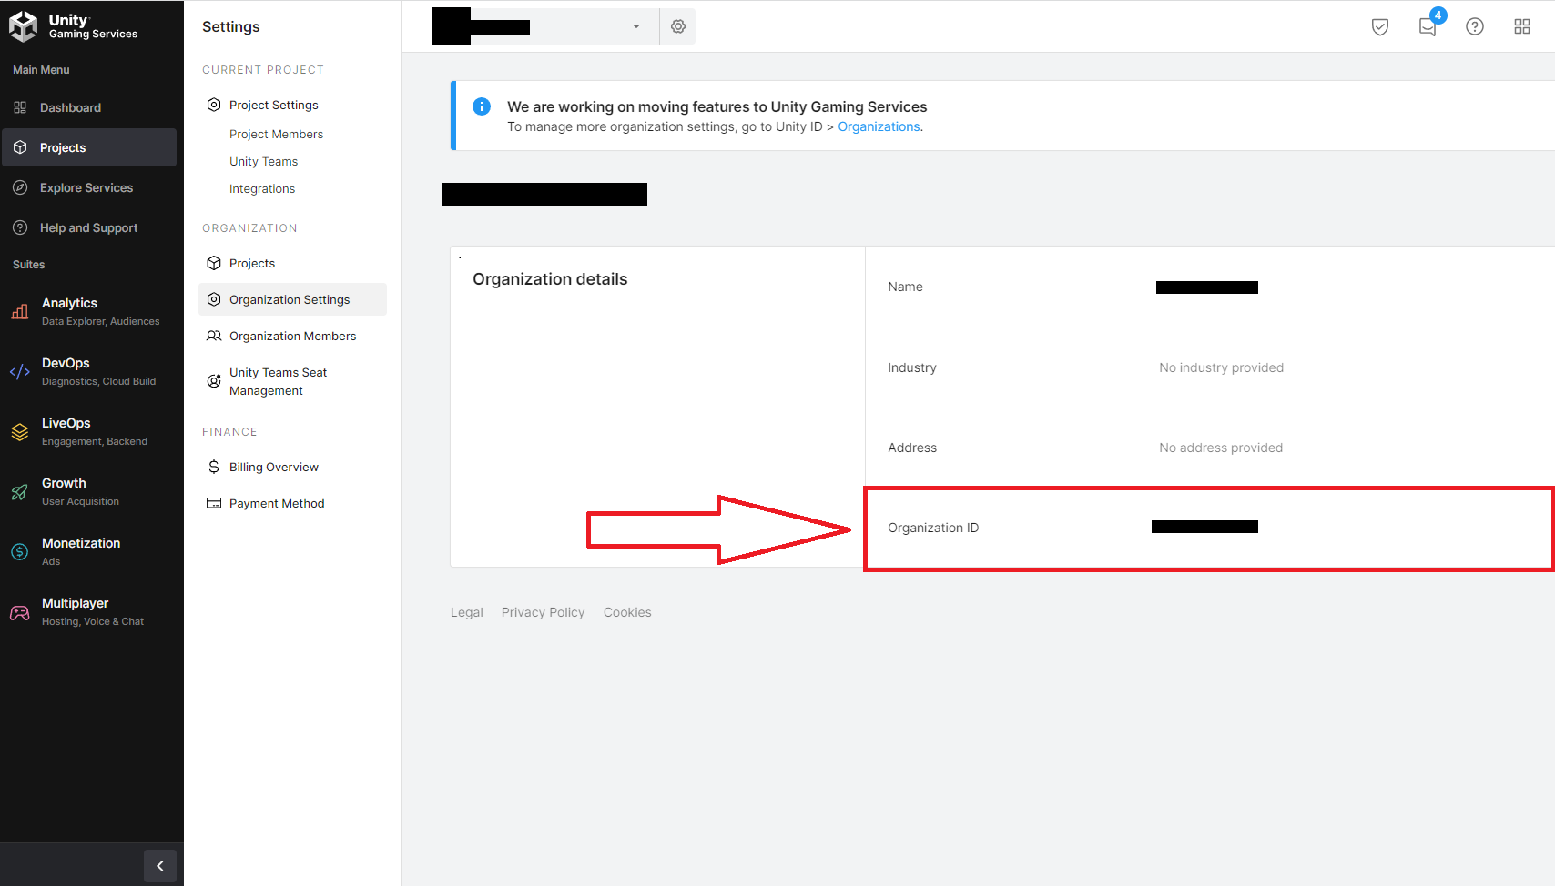Image resolution: width=1555 pixels, height=886 pixels.
Task: Go to Organization Members page
Action: coord(292,336)
